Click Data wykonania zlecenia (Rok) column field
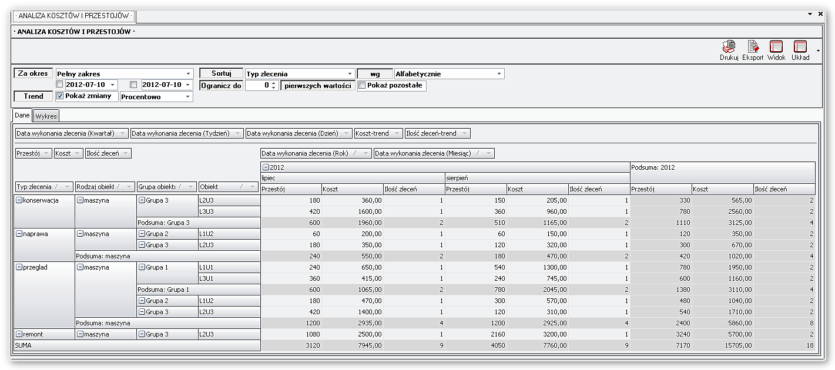Image resolution: width=835 pixels, height=370 pixels. pos(316,153)
